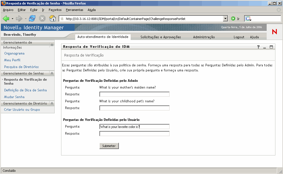Click the Home icon in toolbar
Viewport: 283px width, 174px height.
pos(52,19)
